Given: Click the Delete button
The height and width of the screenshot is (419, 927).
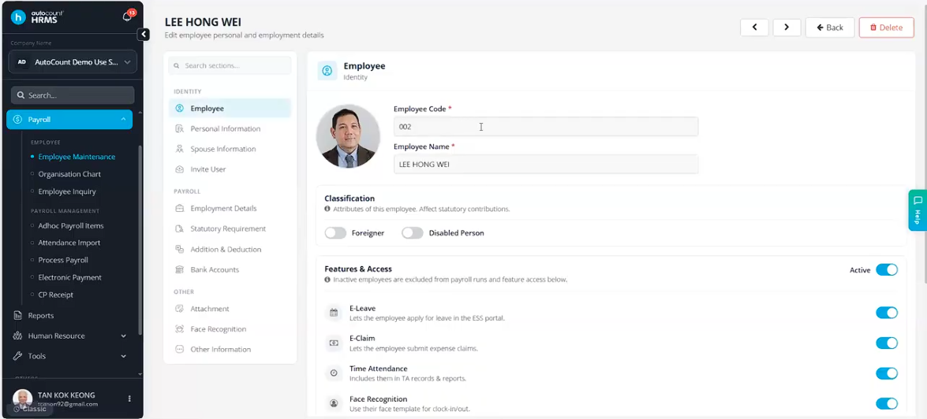Looking at the screenshot, I should pyautogui.click(x=886, y=28).
